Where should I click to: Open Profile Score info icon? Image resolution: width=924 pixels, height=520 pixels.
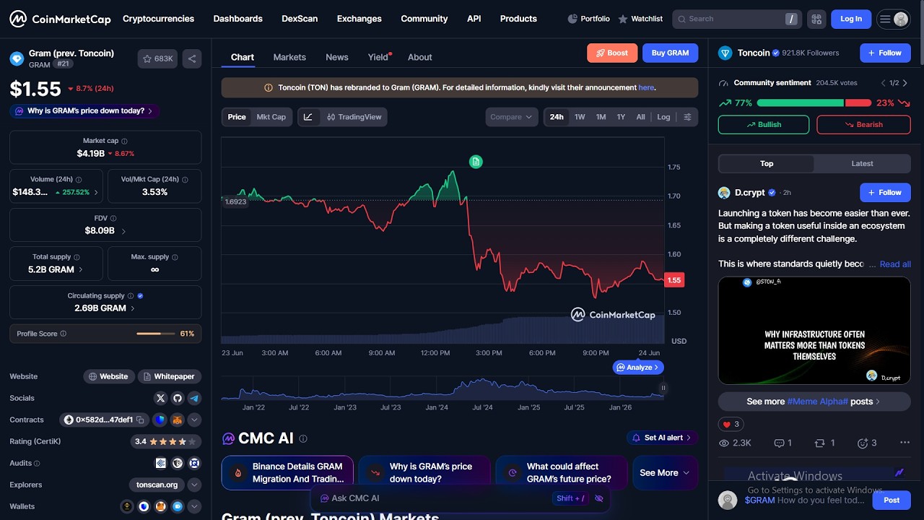(x=64, y=334)
